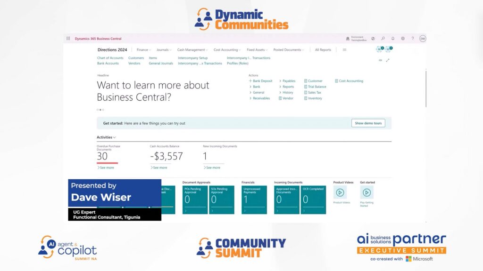The width and height of the screenshot is (483, 271).
Task: Expand the Finance dropdown menu
Action: tap(144, 50)
